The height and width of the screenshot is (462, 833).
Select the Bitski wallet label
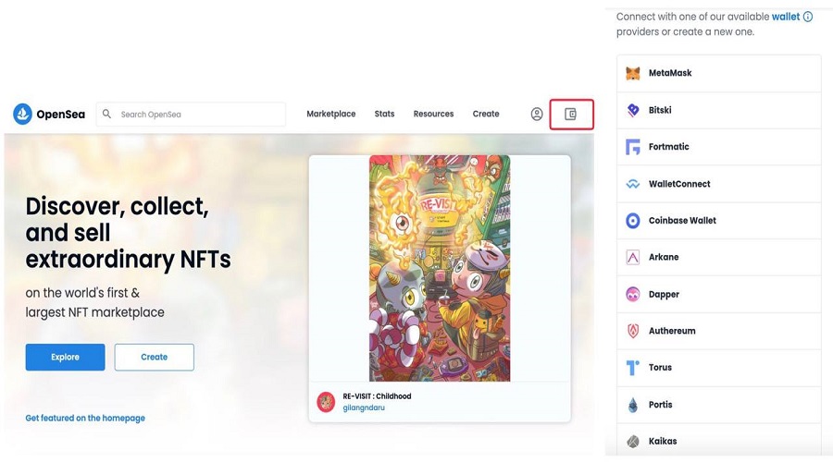pos(660,110)
